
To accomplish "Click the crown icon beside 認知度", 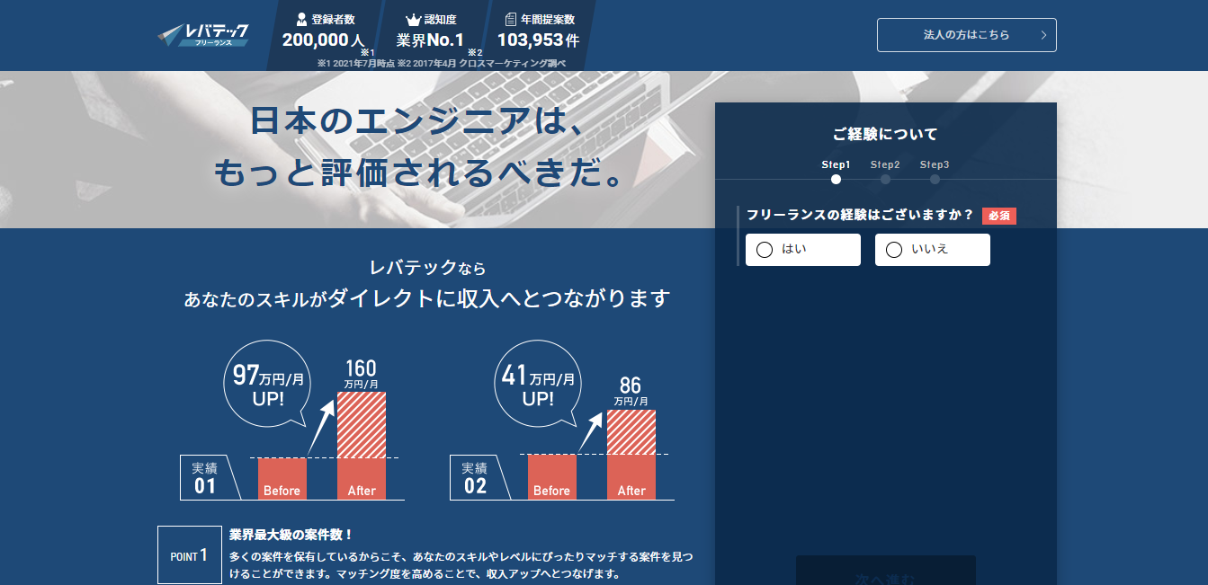I will [413, 19].
